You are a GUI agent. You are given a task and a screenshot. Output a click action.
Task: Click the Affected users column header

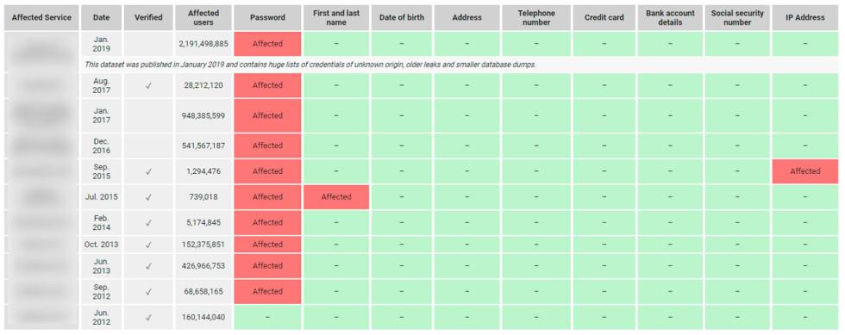[x=203, y=17]
